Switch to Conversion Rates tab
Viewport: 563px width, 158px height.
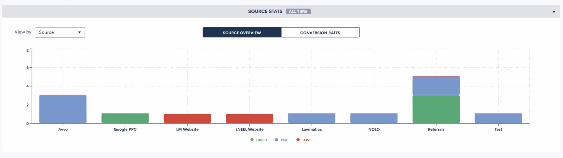coord(320,32)
